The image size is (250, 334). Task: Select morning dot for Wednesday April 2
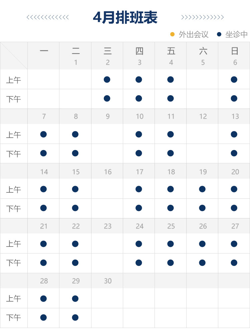(x=107, y=79)
